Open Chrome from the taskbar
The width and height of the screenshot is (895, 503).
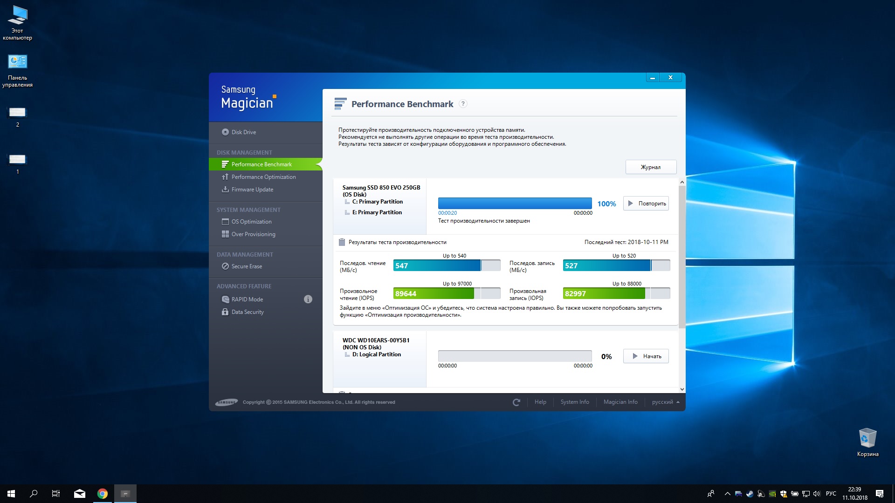(x=103, y=494)
